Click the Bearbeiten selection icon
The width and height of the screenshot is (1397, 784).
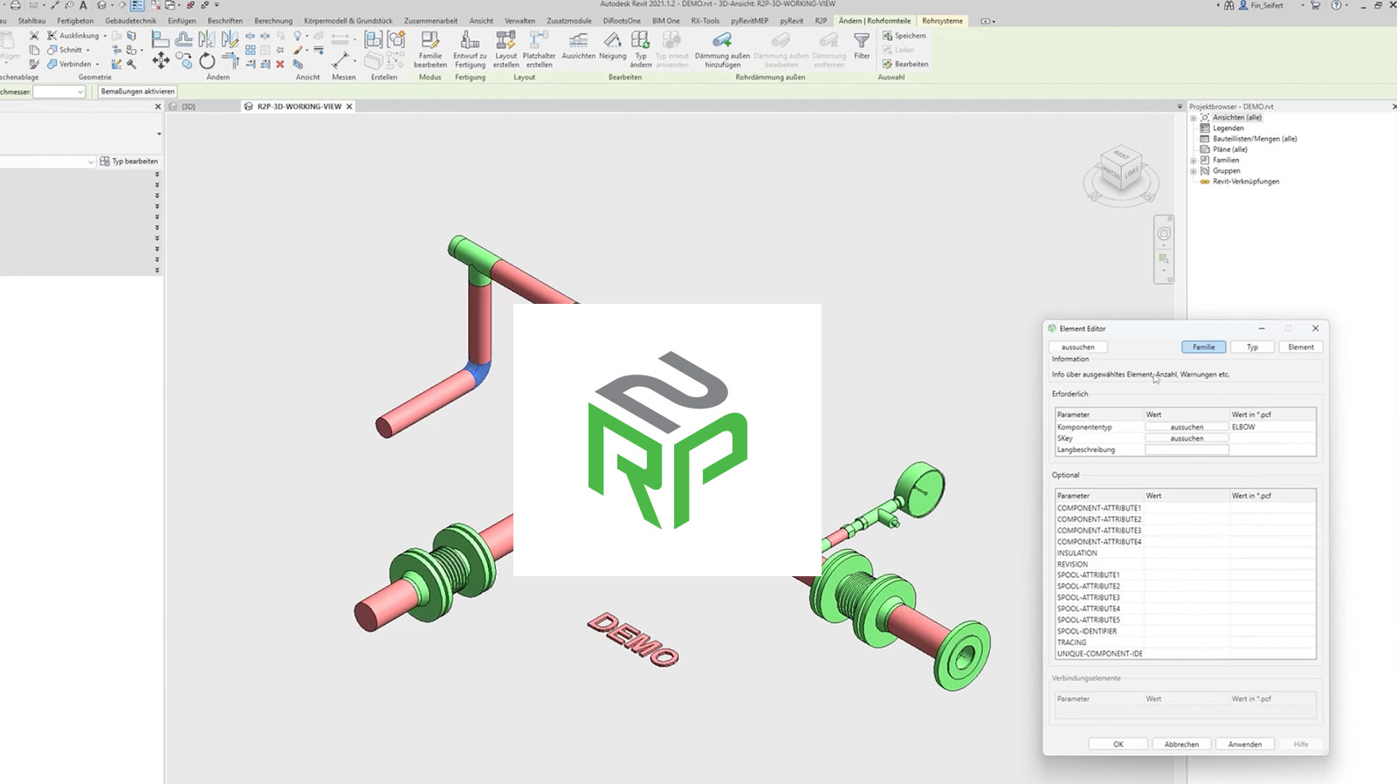point(905,64)
